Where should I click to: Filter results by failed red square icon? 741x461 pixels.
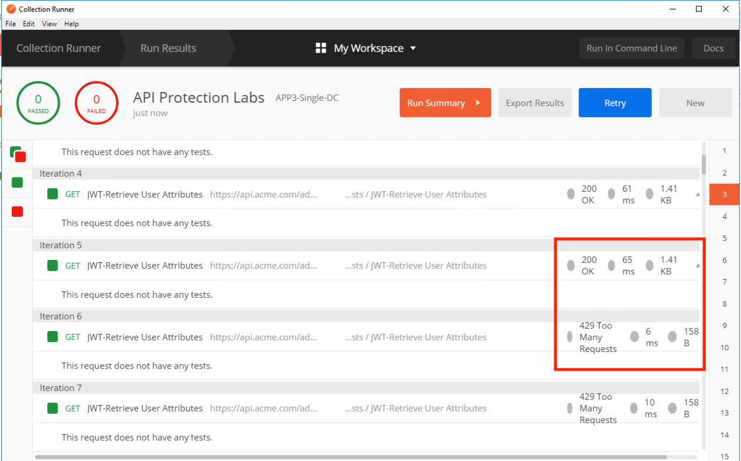(x=17, y=211)
